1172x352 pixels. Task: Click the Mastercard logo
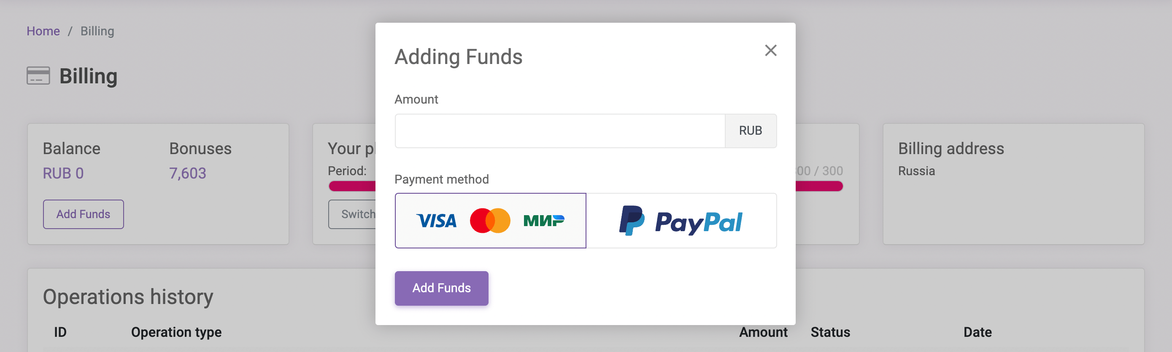[x=490, y=221]
